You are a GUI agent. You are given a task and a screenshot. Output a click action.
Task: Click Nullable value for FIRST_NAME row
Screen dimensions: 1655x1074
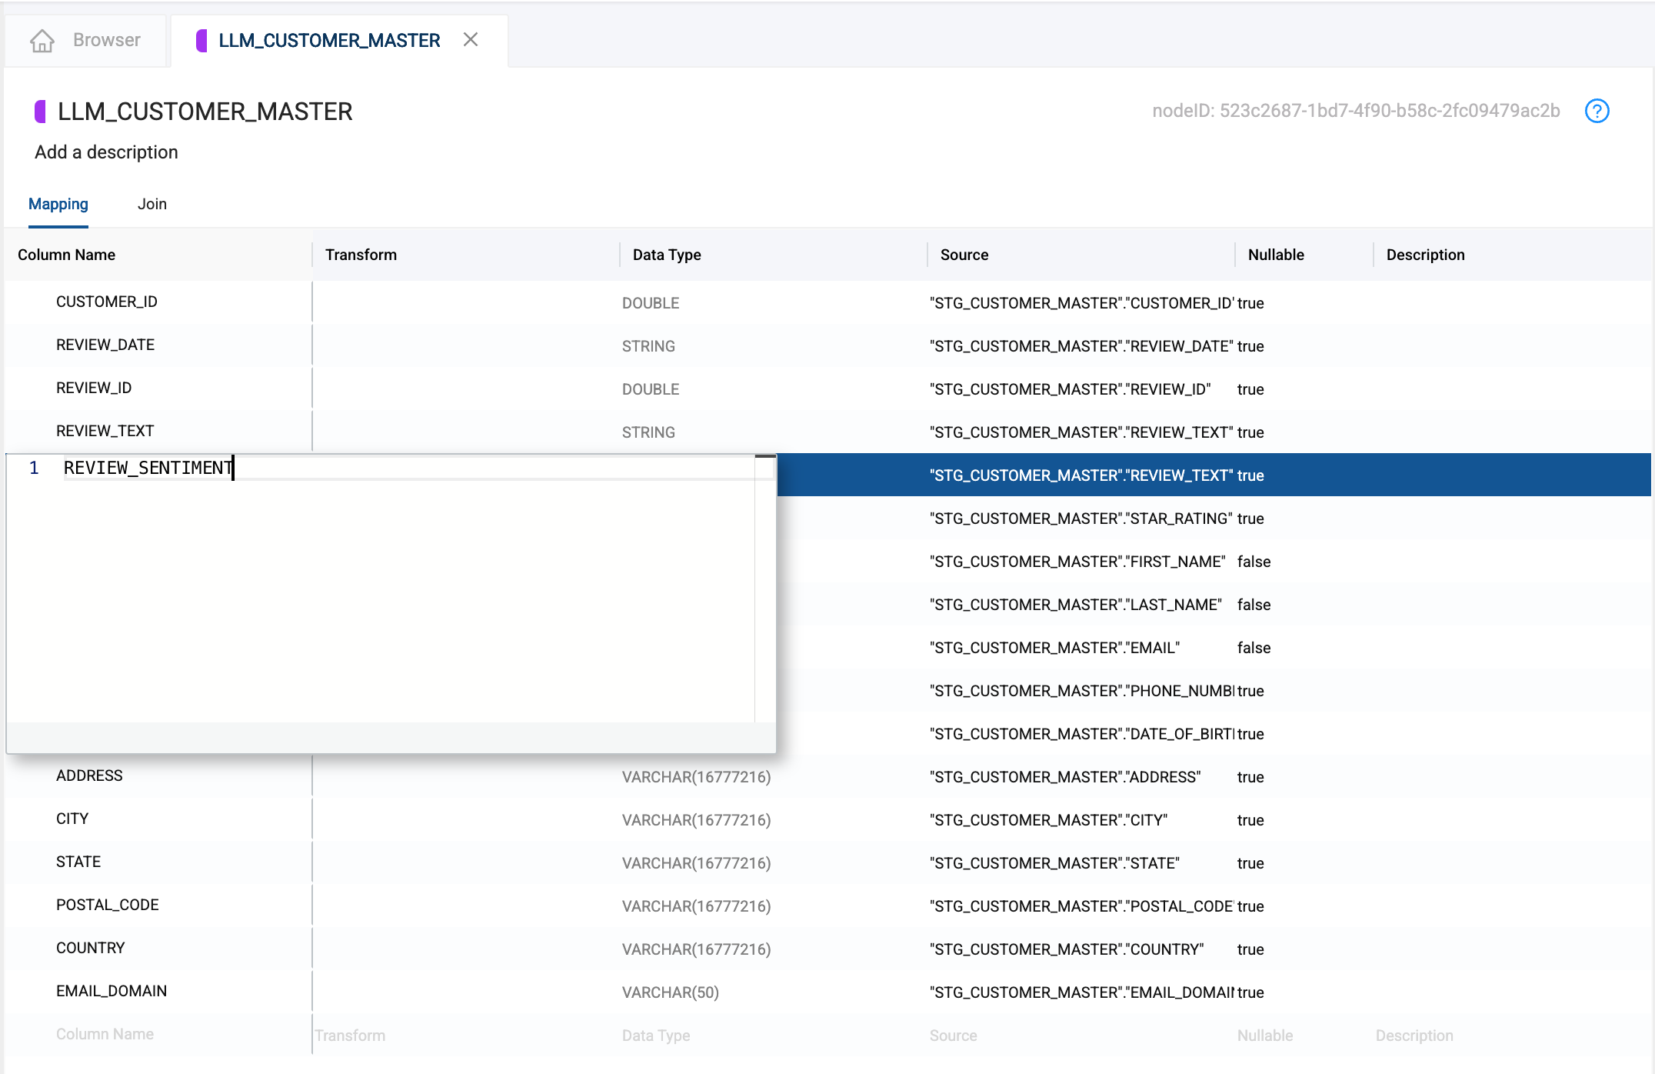tap(1254, 562)
